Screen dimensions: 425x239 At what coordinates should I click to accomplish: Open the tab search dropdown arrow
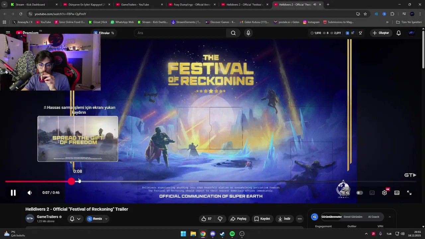click(4, 5)
